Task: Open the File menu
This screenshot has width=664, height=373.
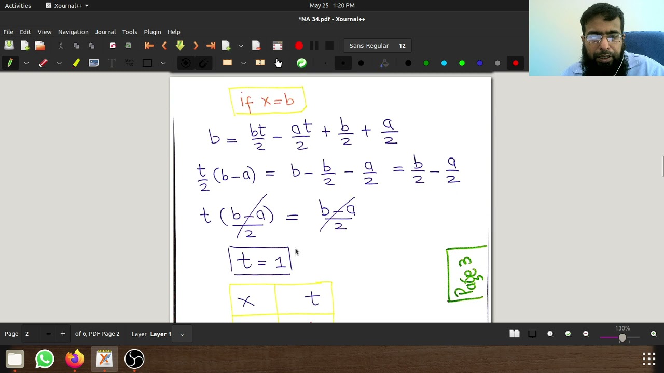Action: (x=8, y=32)
